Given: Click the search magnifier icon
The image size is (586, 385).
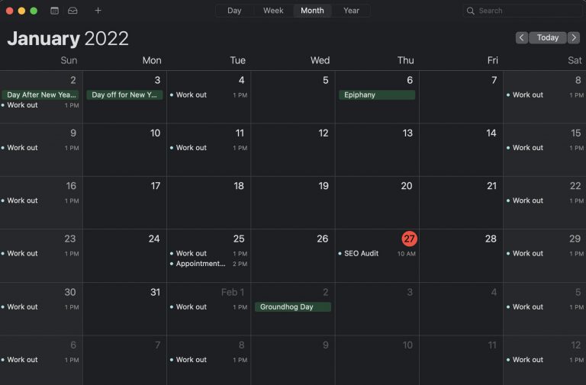Looking at the screenshot, I should point(472,11).
